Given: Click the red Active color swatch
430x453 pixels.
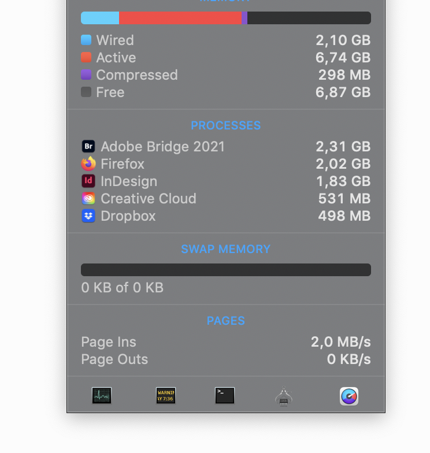Looking at the screenshot, I should pos(86,57).
